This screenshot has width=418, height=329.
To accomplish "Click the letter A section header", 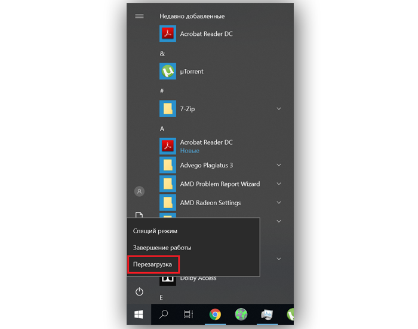I will click(x=162, y=129).
